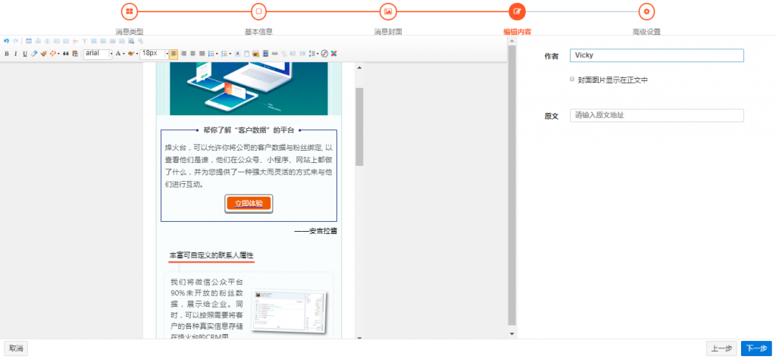Toggle underline formatting
Screen dimensions: 776x359
coord(25,54)
